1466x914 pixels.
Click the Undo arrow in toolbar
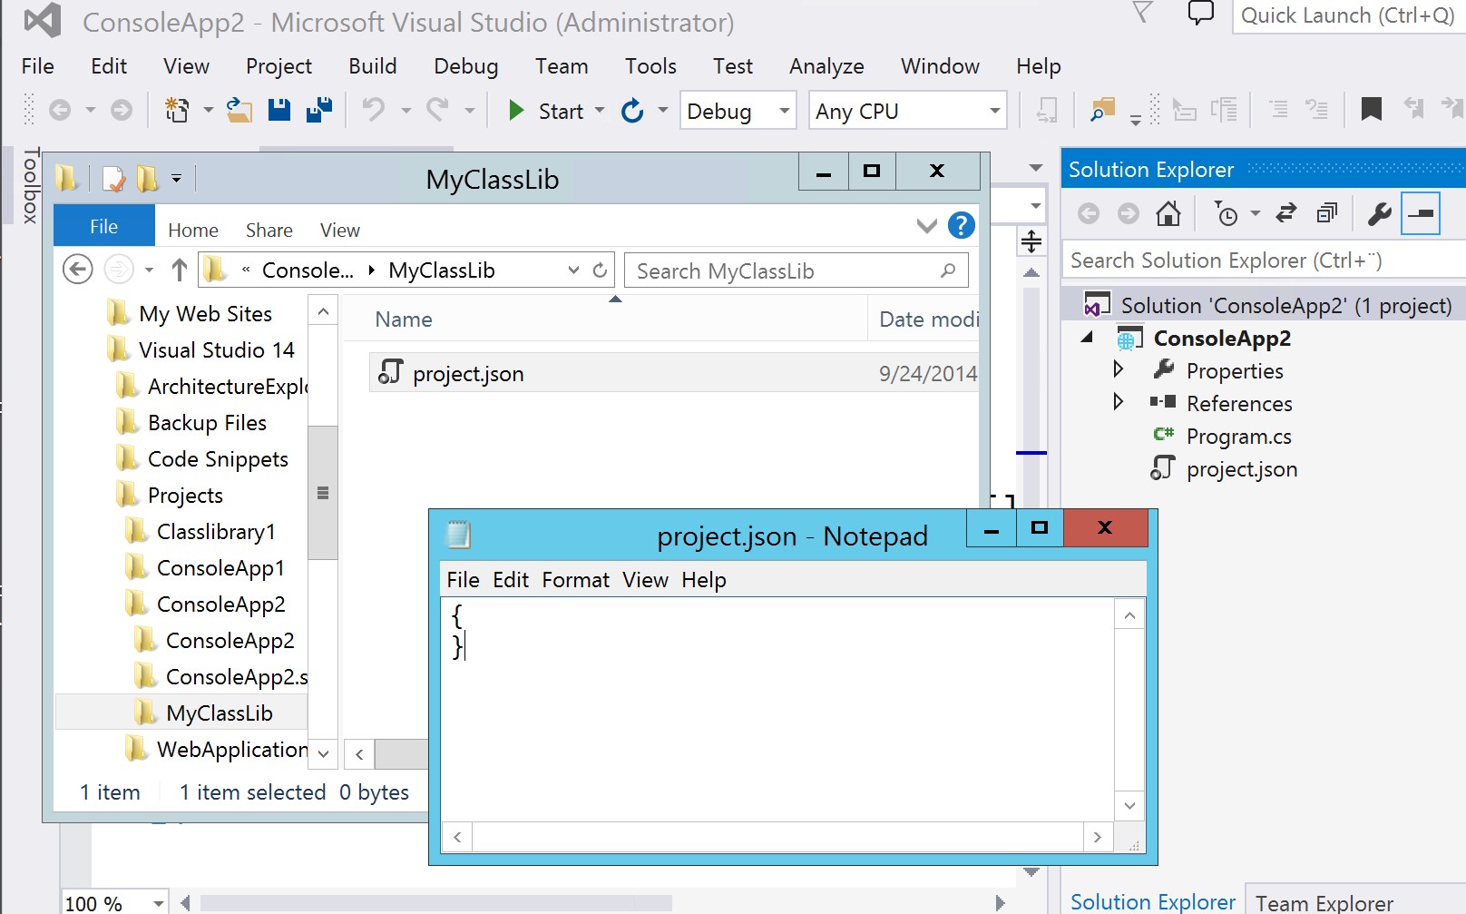(373, 110)
